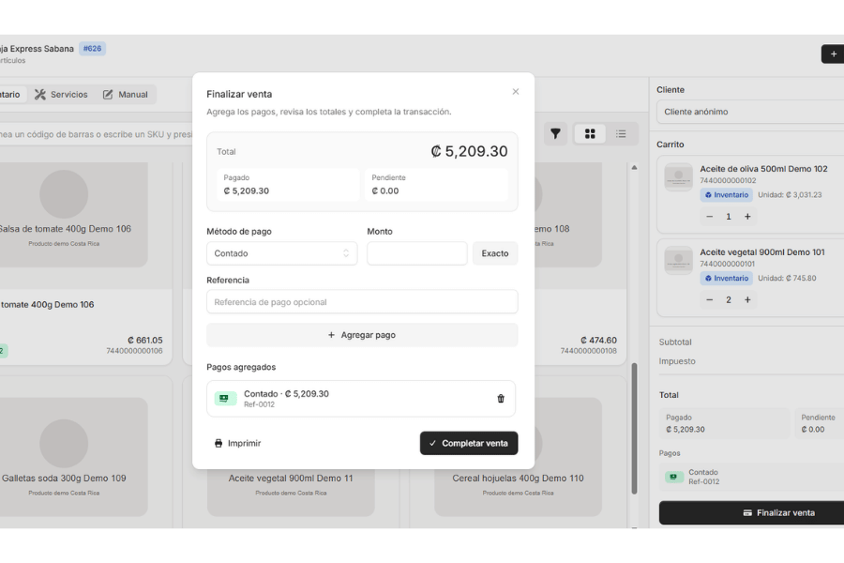The height and width of the screenshot is (563, 844).
Task: Switch to grid view icon
Action: tap(590, 133)
